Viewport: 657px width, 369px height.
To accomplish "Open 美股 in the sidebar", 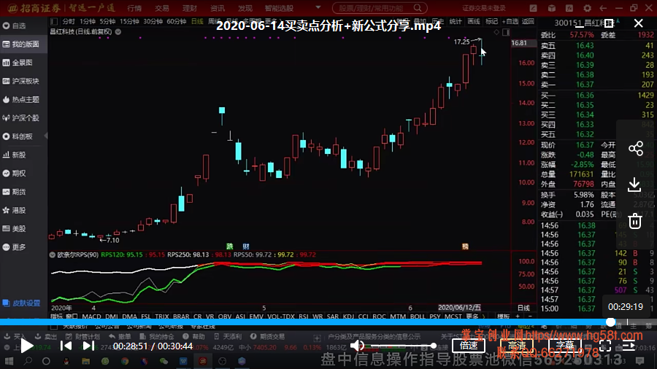I will (15, 228).
